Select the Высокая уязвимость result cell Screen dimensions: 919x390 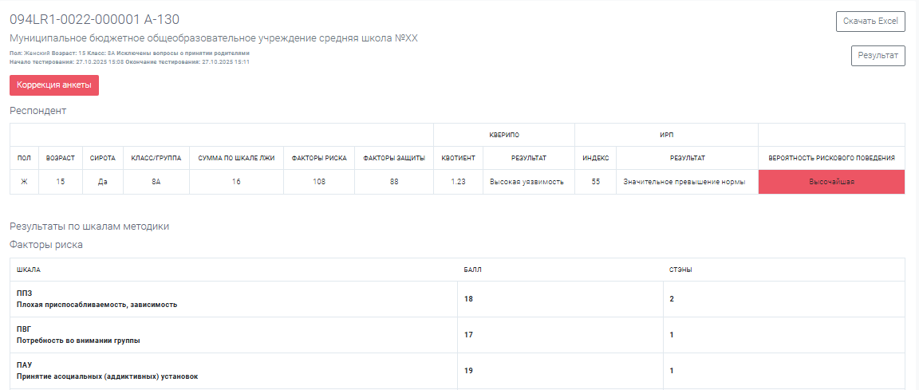pyautogui.click(x=528, y=182)
